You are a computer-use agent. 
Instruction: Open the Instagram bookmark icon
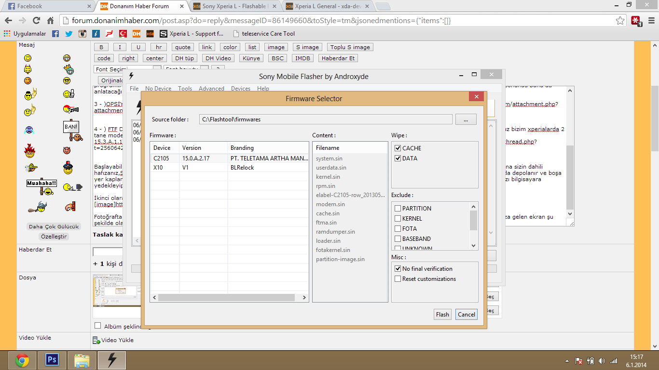tap(82, 34)
